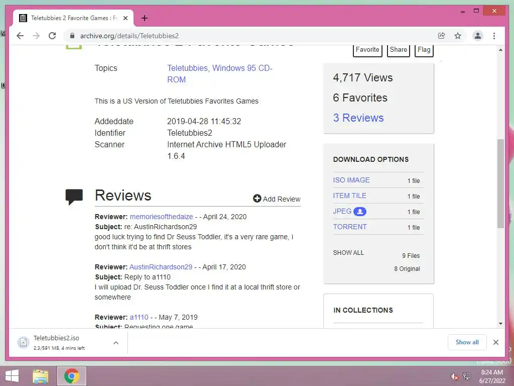Click the Favorite button
This screenshot has width=514, height=386.
point(367,50)
